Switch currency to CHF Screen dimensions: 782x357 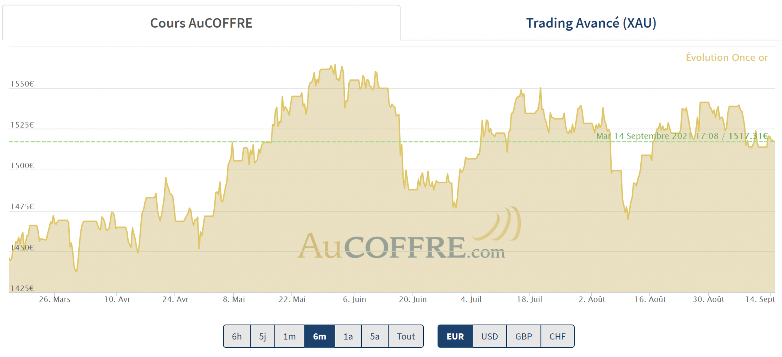557,336
